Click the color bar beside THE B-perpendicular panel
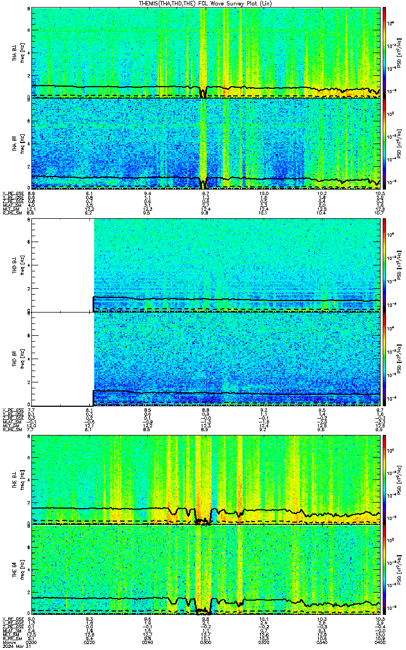The height and width of the screenshot is (650, 406). point(384,479)
